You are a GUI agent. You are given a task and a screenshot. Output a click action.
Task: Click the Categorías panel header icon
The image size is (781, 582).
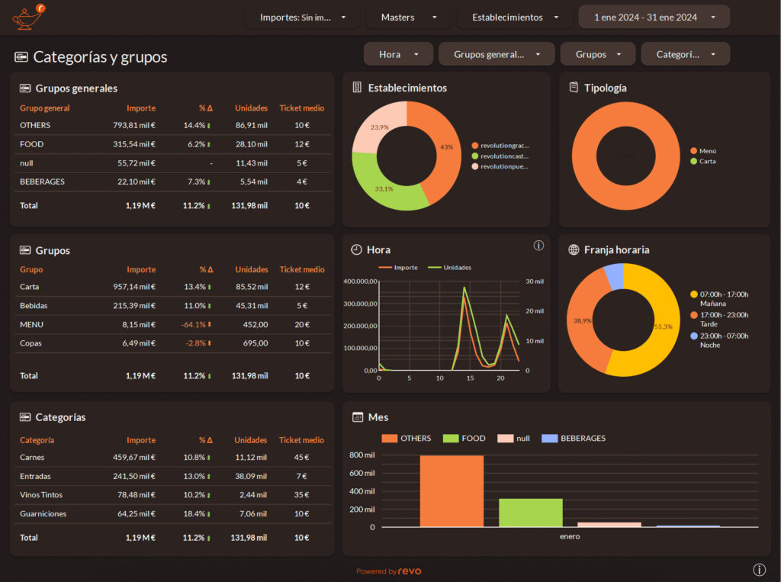click(25, 417)
